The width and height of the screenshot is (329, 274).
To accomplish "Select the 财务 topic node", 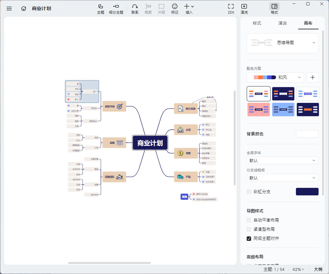I will [186, 153].
